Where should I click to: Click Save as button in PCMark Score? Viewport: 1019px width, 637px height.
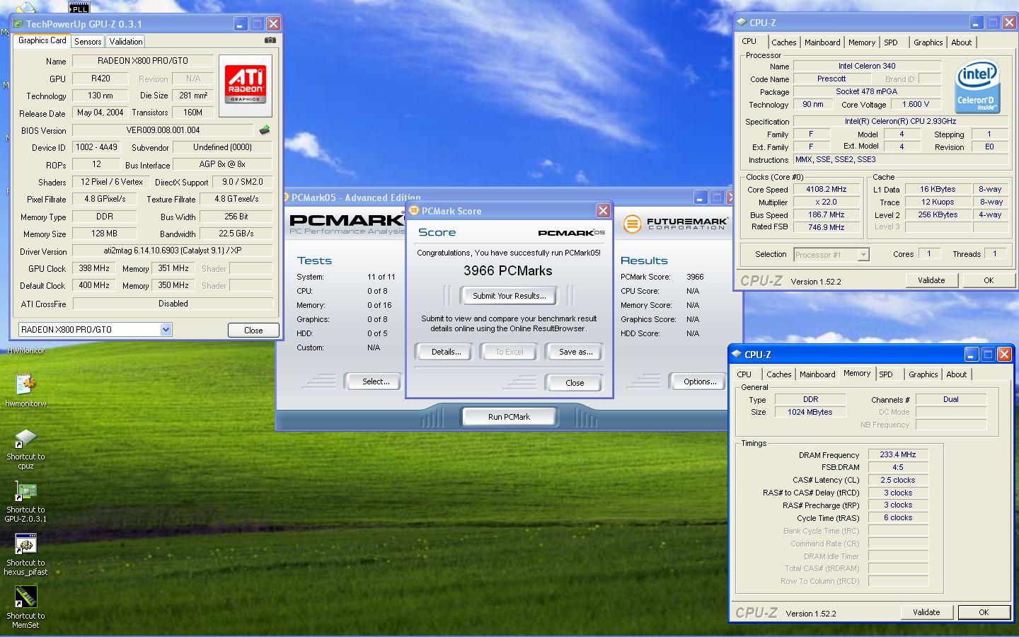coord(575,352)
